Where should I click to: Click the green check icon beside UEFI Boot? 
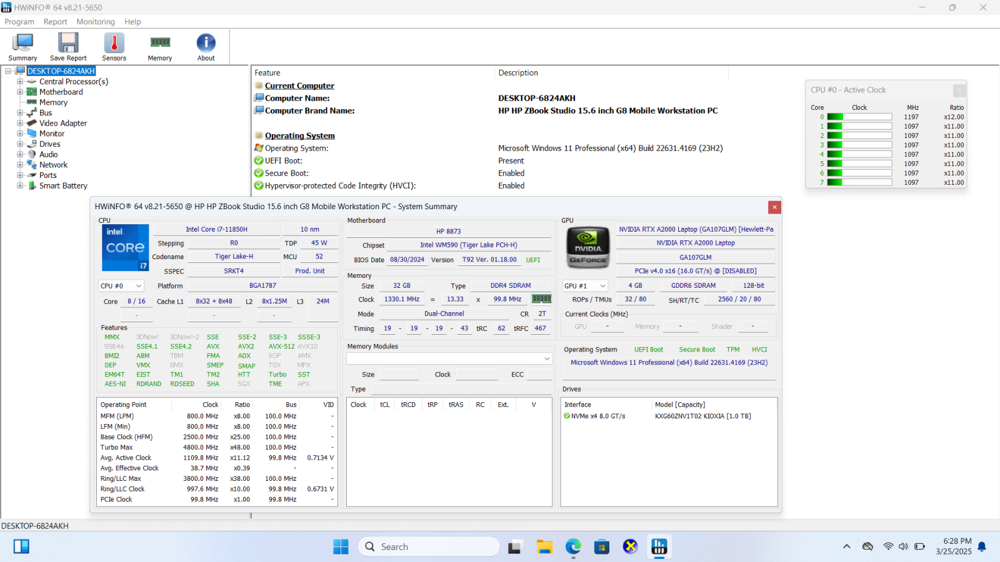click(x=259, y=160)
